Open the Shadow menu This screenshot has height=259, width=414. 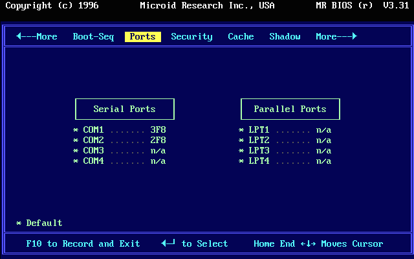pyautogui.click(x=285, y=36)
